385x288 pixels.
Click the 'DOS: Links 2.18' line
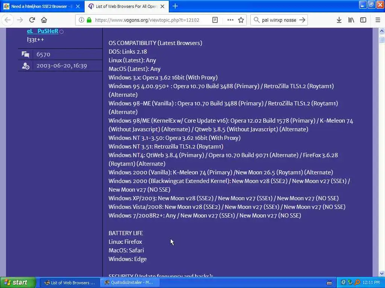coord(128,52)
